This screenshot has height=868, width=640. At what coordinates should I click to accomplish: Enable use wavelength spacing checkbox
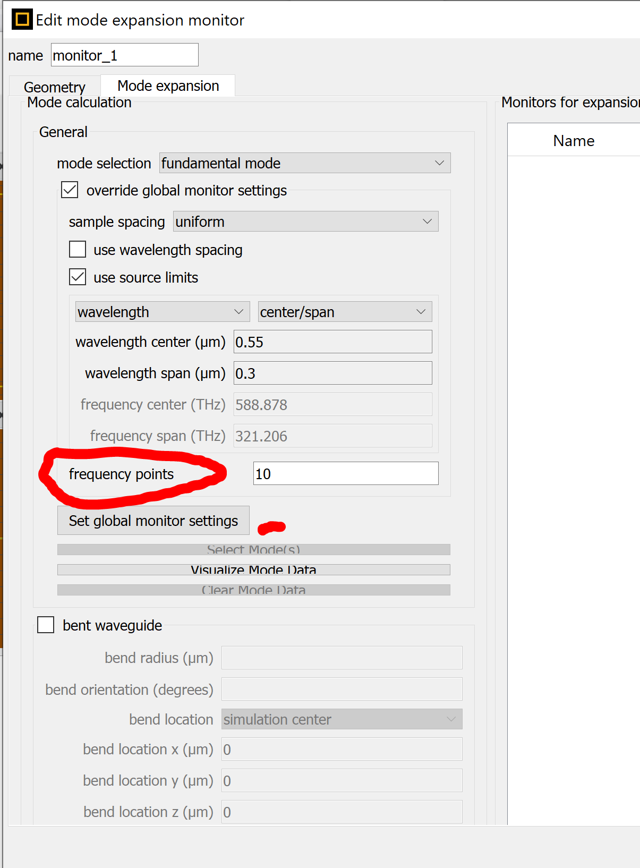click(x=78, y=249)
